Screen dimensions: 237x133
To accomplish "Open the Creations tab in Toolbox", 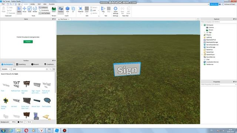I will click(x=49, y=64).
